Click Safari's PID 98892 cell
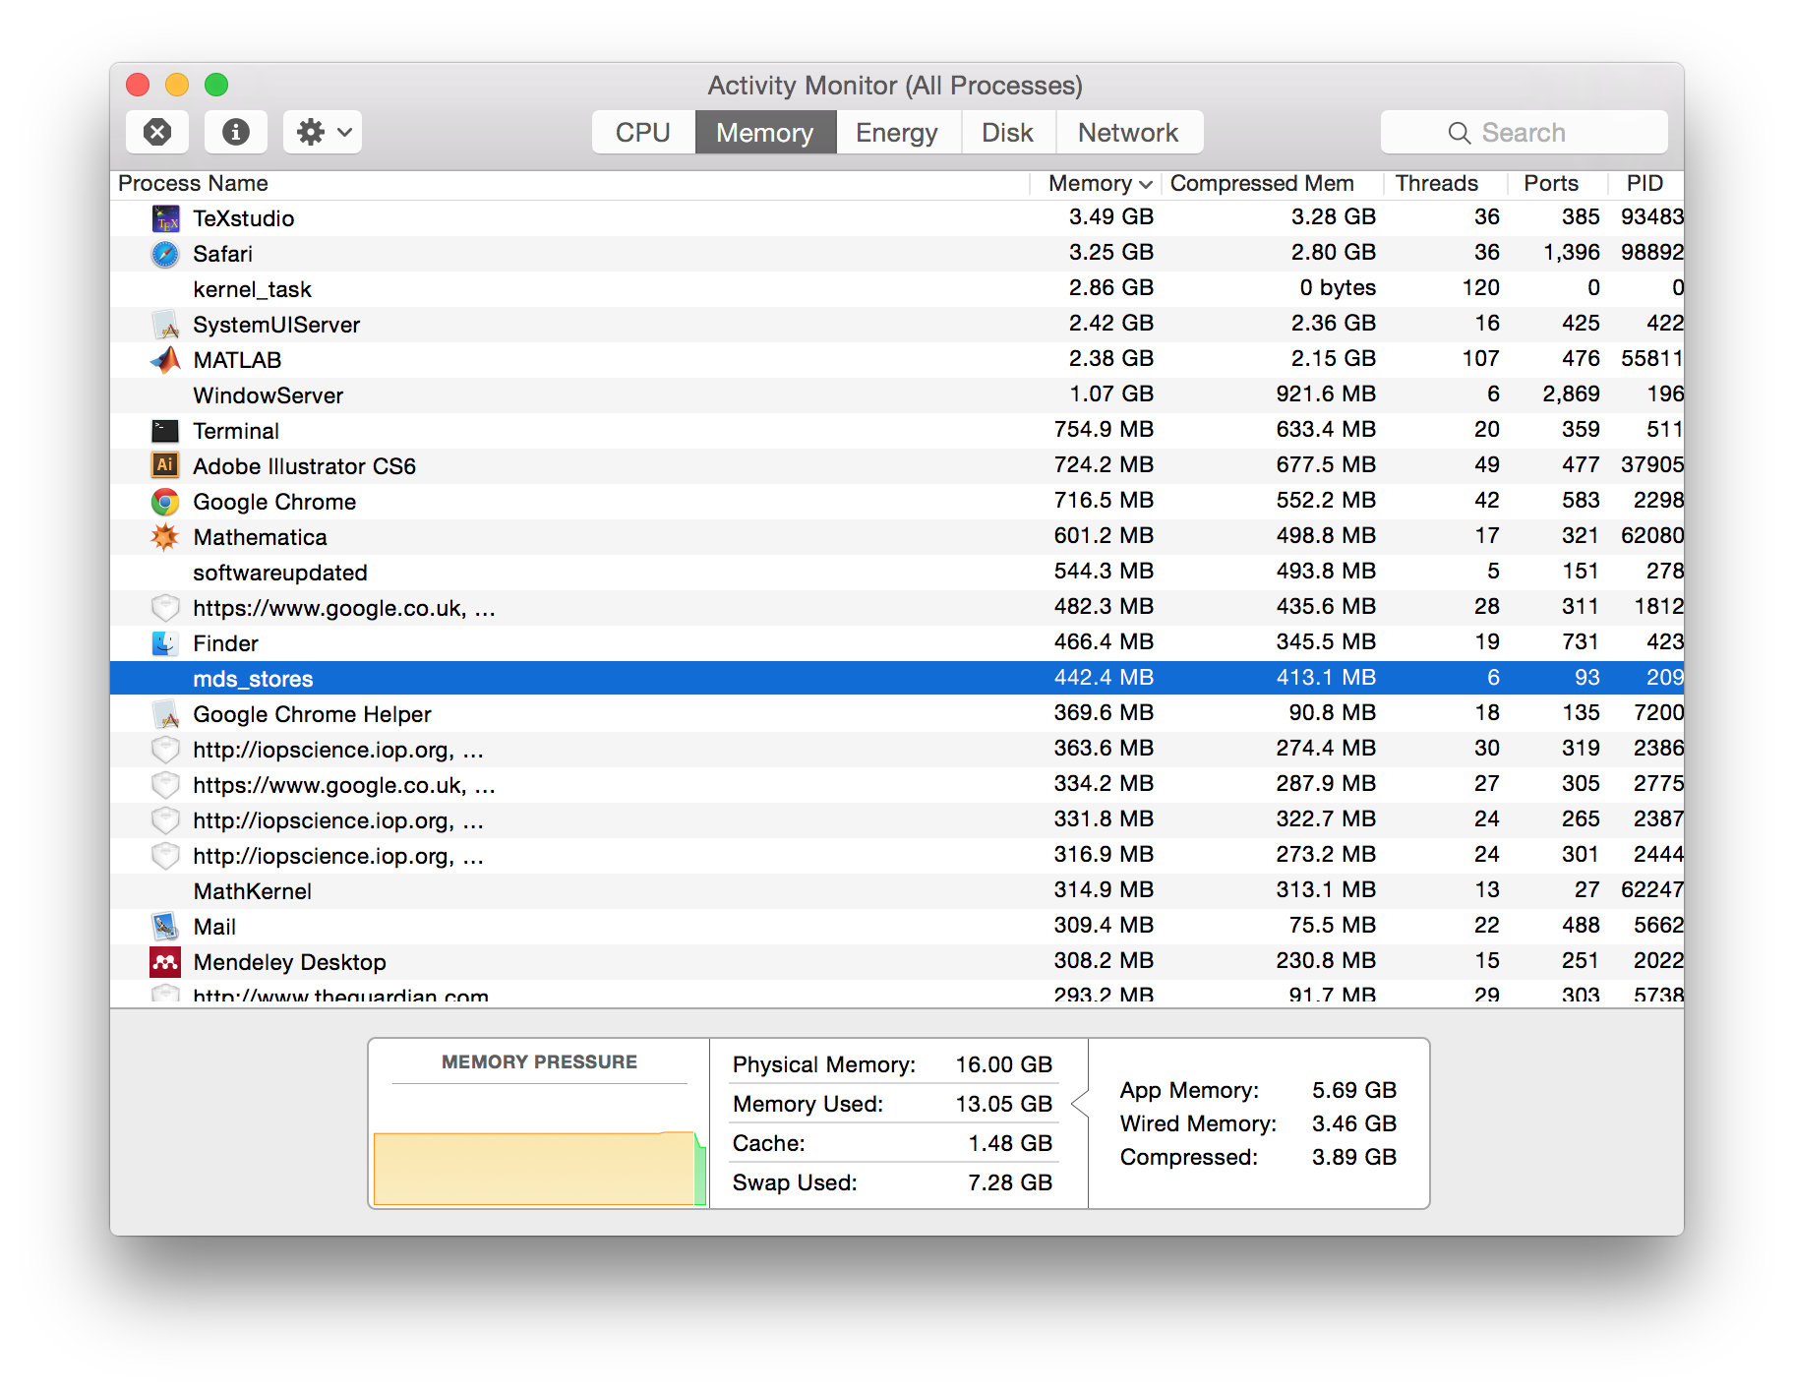Screen dimensions: 1794x1393 pyautogui.click(x=1652, y=252)
